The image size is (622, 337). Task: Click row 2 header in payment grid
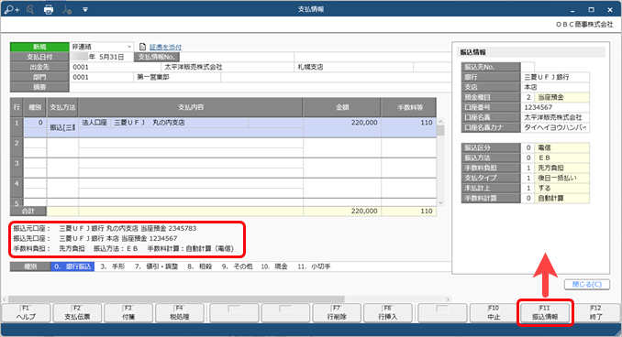[x=17, y=147]
